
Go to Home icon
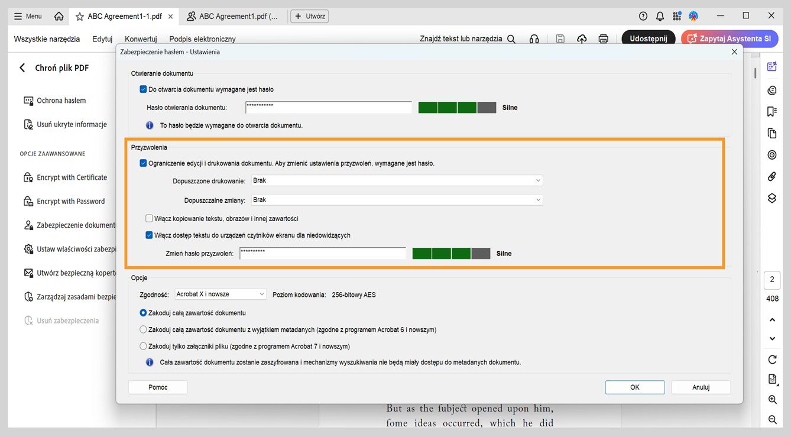[x=59, y=16]
